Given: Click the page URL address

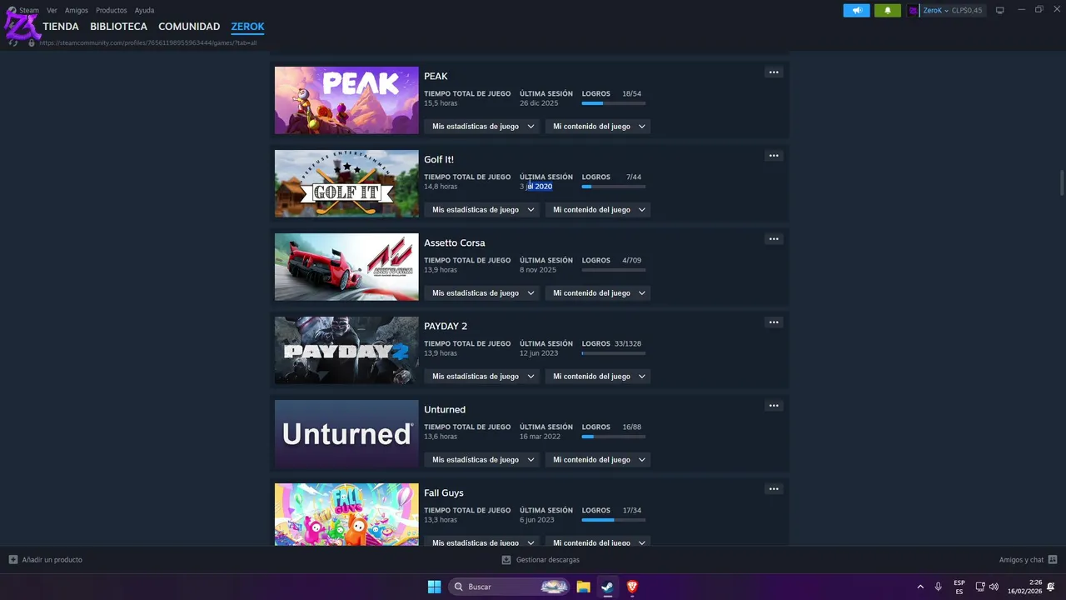Looking at the screenshot, I should (148, 42).
